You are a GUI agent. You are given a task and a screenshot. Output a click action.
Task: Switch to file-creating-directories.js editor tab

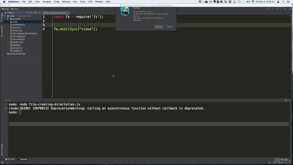(56, 13)
